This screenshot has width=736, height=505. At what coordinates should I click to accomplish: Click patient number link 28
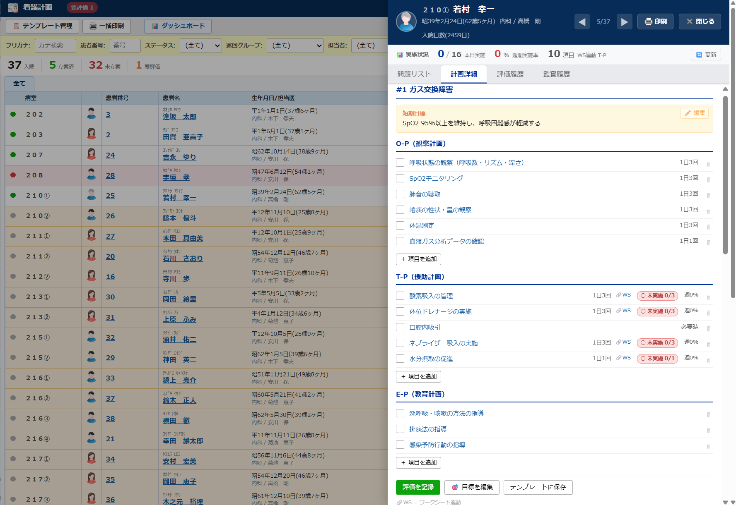coord(110,175)
